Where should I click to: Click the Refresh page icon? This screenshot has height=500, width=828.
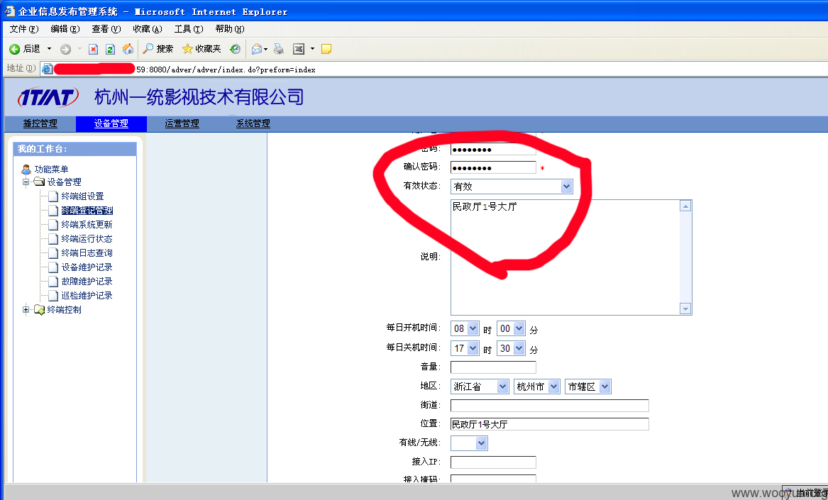(110, 49)
